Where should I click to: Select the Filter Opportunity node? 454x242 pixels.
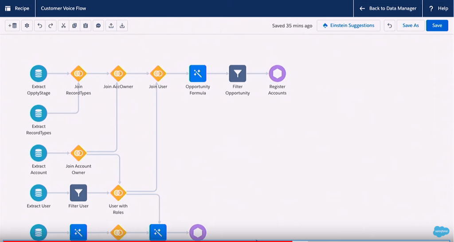[x=238, y=74]
